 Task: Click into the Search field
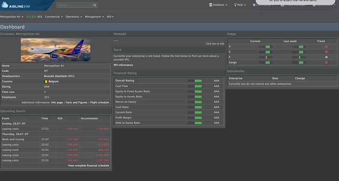click(75, 5)
